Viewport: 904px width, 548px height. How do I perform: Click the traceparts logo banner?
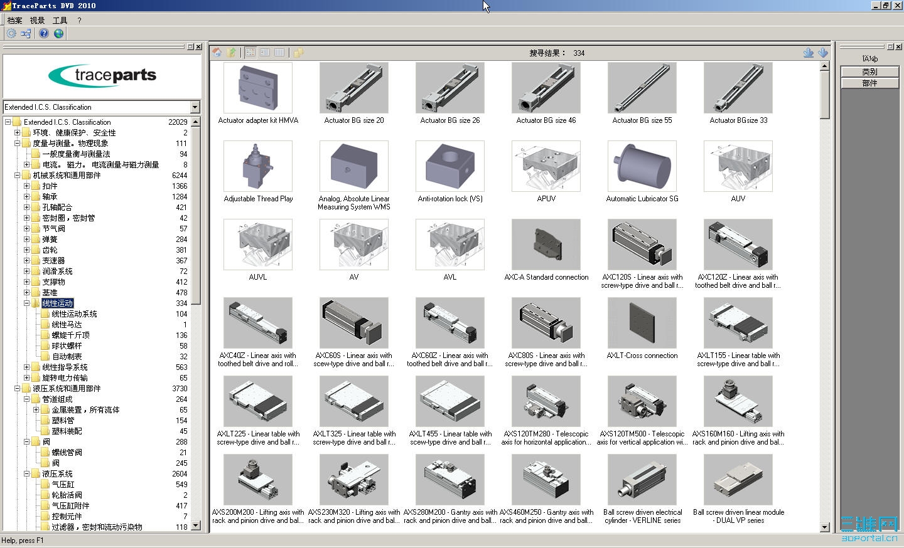point(102,76)
